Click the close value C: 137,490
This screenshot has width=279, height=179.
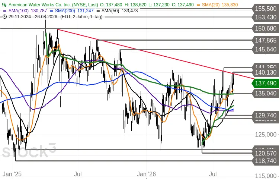[x=183, y=5]
